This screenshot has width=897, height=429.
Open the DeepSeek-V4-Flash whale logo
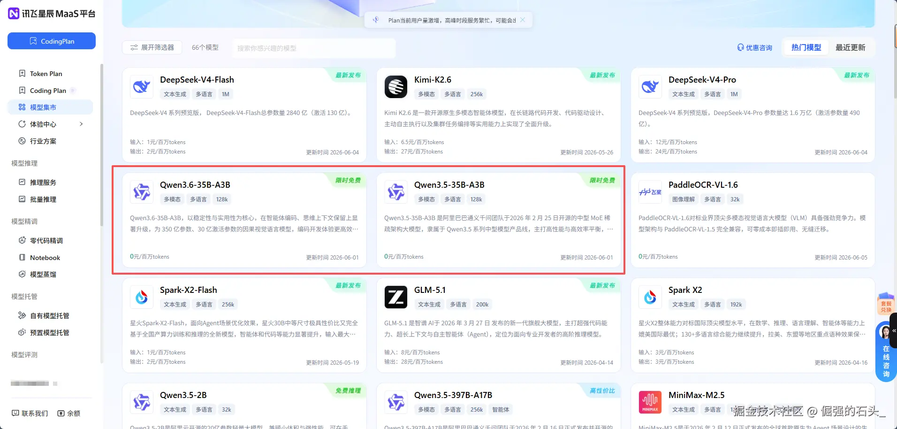pos(142,87)
